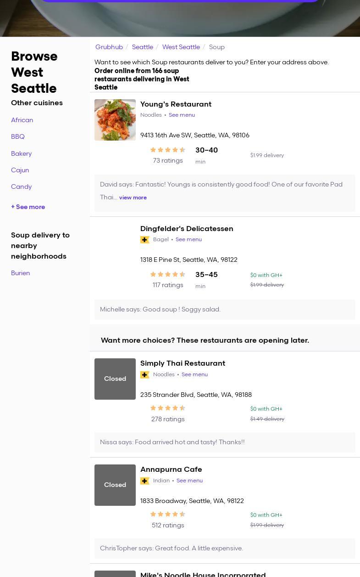Viewport: 360px width, 577px height.
Task: Click GH+ badge icon for Dingfelder's Delicatessen
Action: 145,240
